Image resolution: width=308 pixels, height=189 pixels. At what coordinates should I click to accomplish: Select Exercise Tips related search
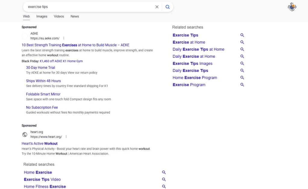185,35
